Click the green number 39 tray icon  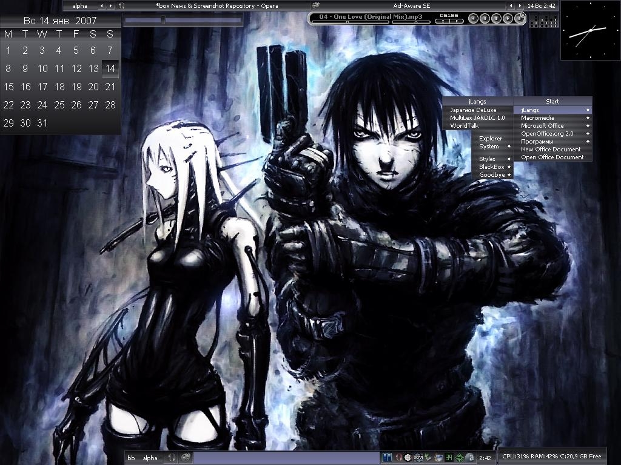[449, 458]
